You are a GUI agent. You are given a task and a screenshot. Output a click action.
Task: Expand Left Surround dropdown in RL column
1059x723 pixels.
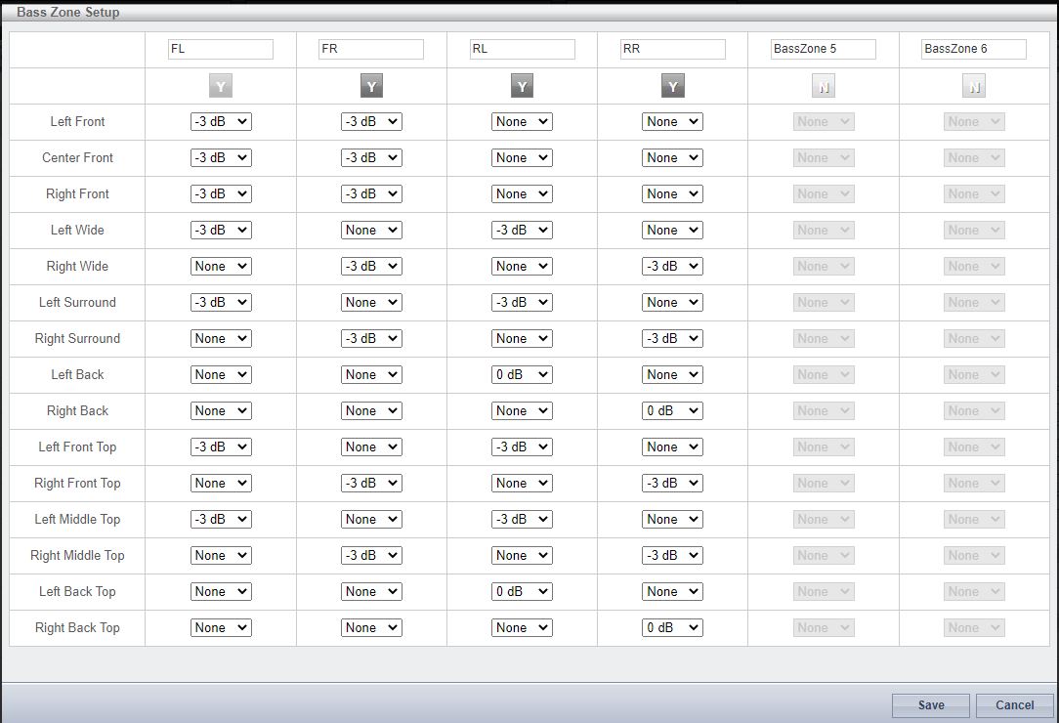[522, 303]
